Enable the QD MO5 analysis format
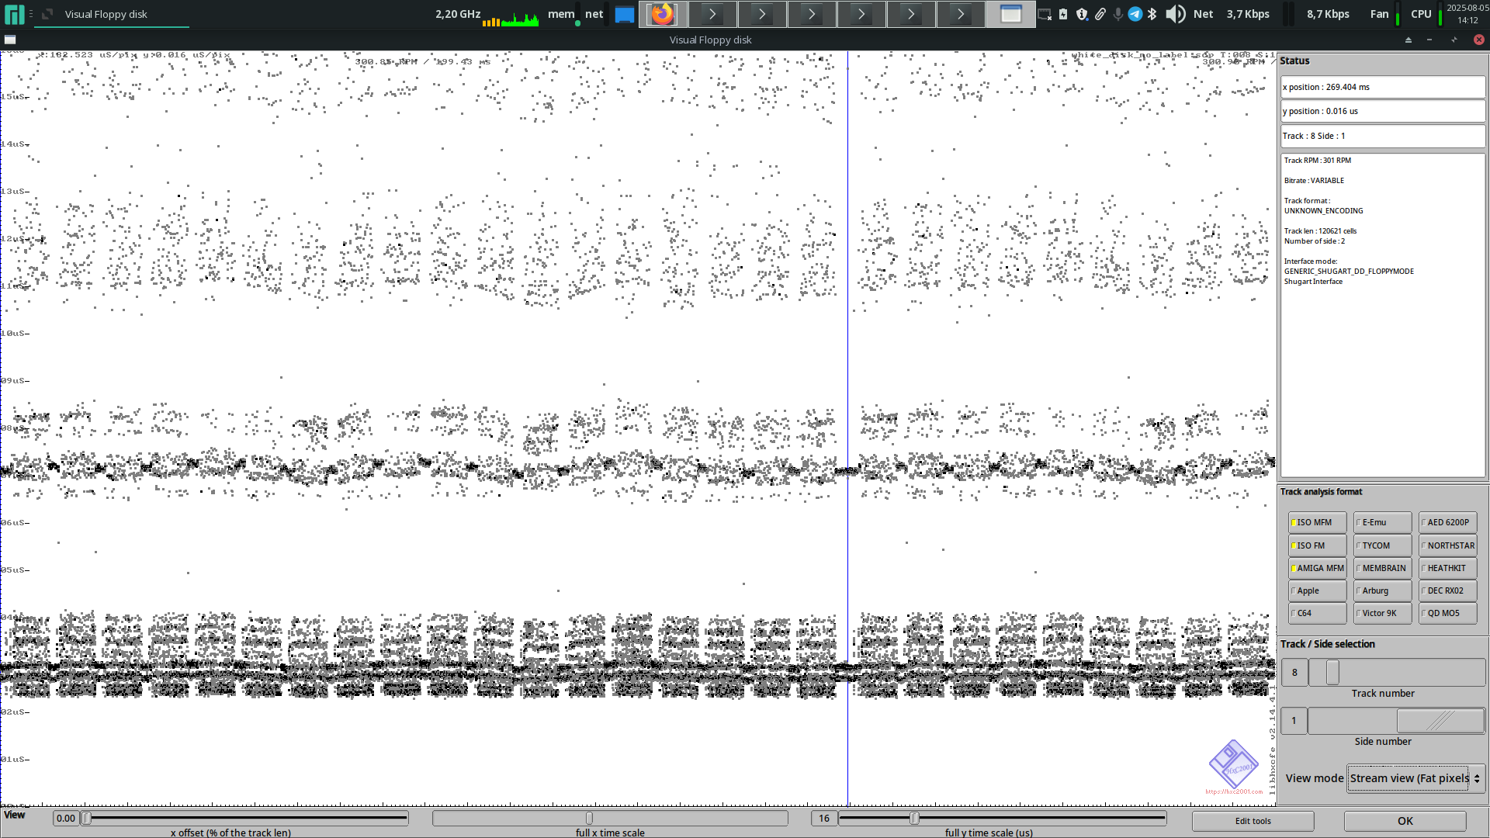The image size is (1490, 838). click(x=1447, y=613)
